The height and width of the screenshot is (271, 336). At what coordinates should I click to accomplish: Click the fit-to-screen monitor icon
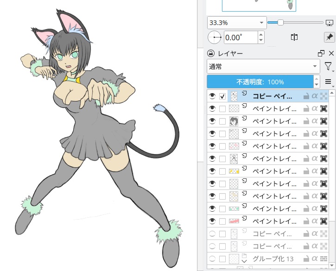pos(330,22)
